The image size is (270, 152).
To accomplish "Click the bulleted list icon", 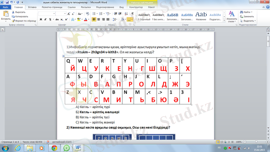I will pyautogui.click(x=93, y=14).
